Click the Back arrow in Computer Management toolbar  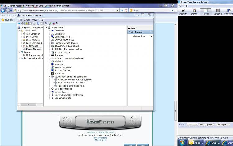pos(19,23)
